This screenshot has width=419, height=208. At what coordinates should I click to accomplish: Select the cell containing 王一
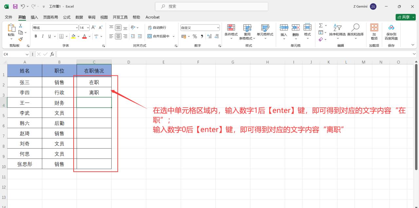pyautogui.click(x=25, y=103)
